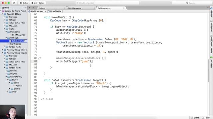Collapse the Assembly-CSharp project node

tap(3, 14)
